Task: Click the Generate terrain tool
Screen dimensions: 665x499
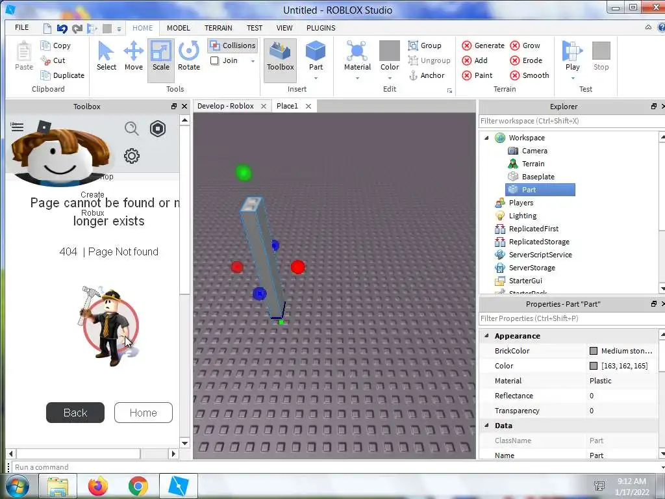Action: pos(483,45)
